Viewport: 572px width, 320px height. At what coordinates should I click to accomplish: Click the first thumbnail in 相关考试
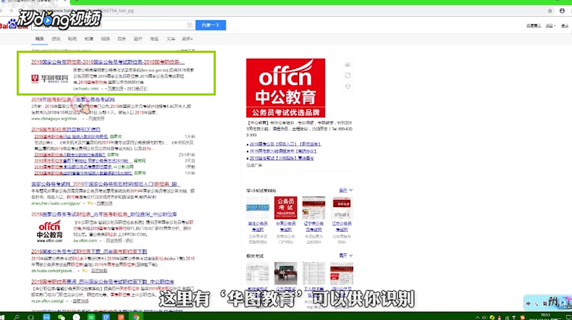click(258, 273)
